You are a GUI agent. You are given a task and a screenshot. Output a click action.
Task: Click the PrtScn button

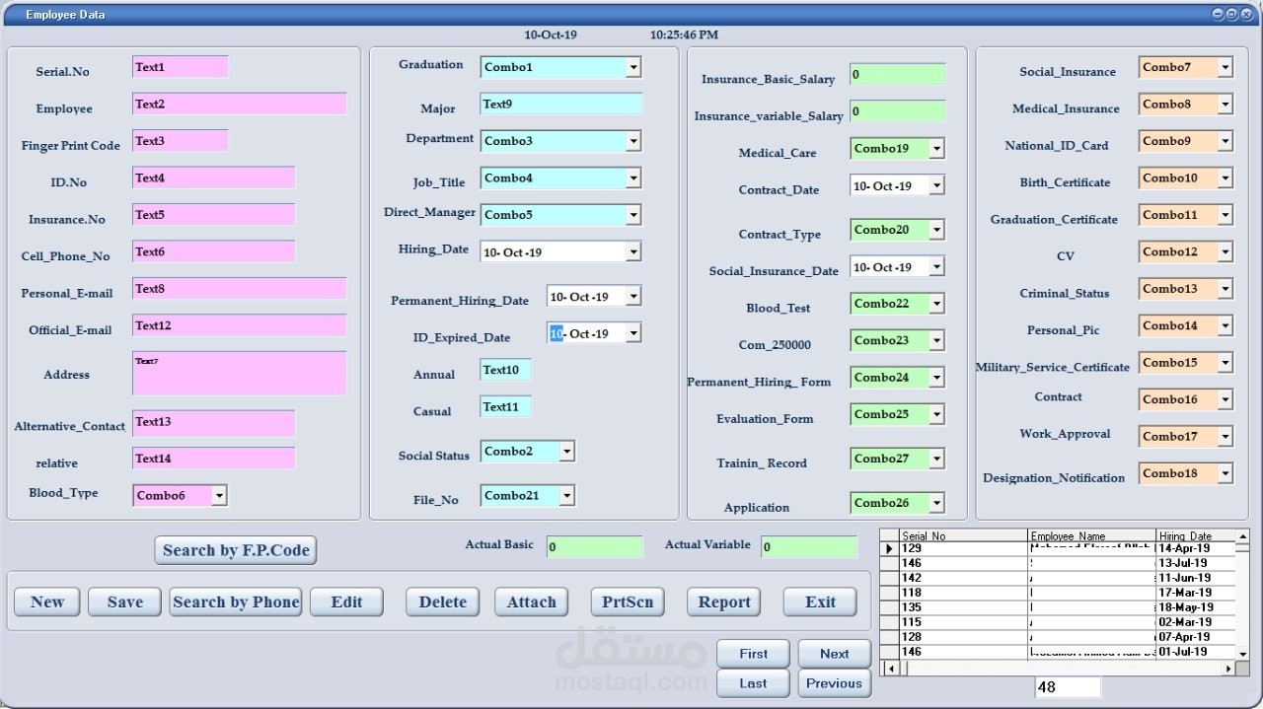point(629,603)
